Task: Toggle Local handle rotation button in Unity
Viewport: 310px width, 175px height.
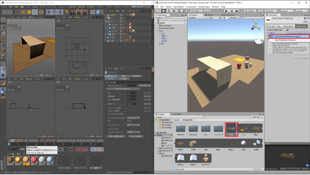Action: (x=205, y=11)
